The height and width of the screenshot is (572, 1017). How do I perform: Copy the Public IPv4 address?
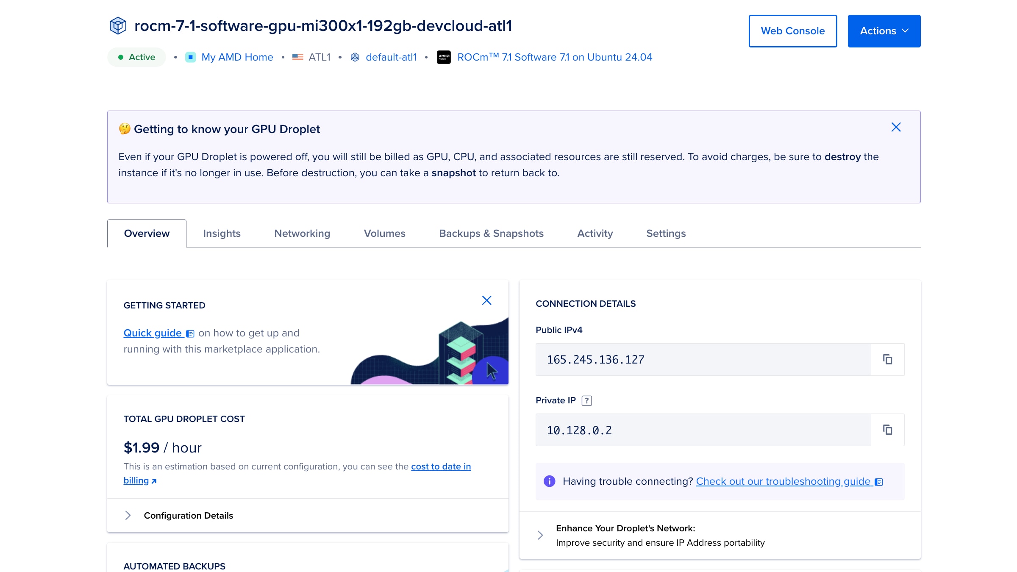(887, 359)
